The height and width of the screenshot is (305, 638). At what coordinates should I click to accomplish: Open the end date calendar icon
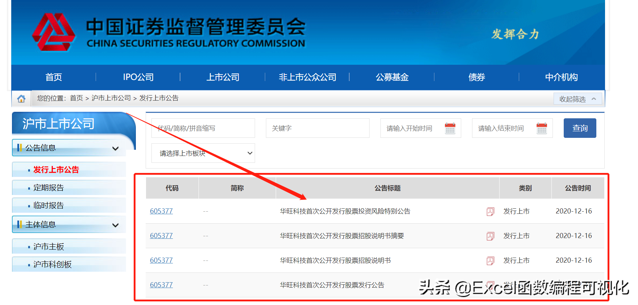(x=542, y=128)
